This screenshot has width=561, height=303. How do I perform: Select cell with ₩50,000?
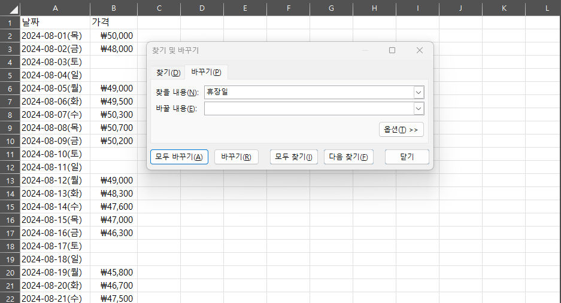click(x=113, y=36)
